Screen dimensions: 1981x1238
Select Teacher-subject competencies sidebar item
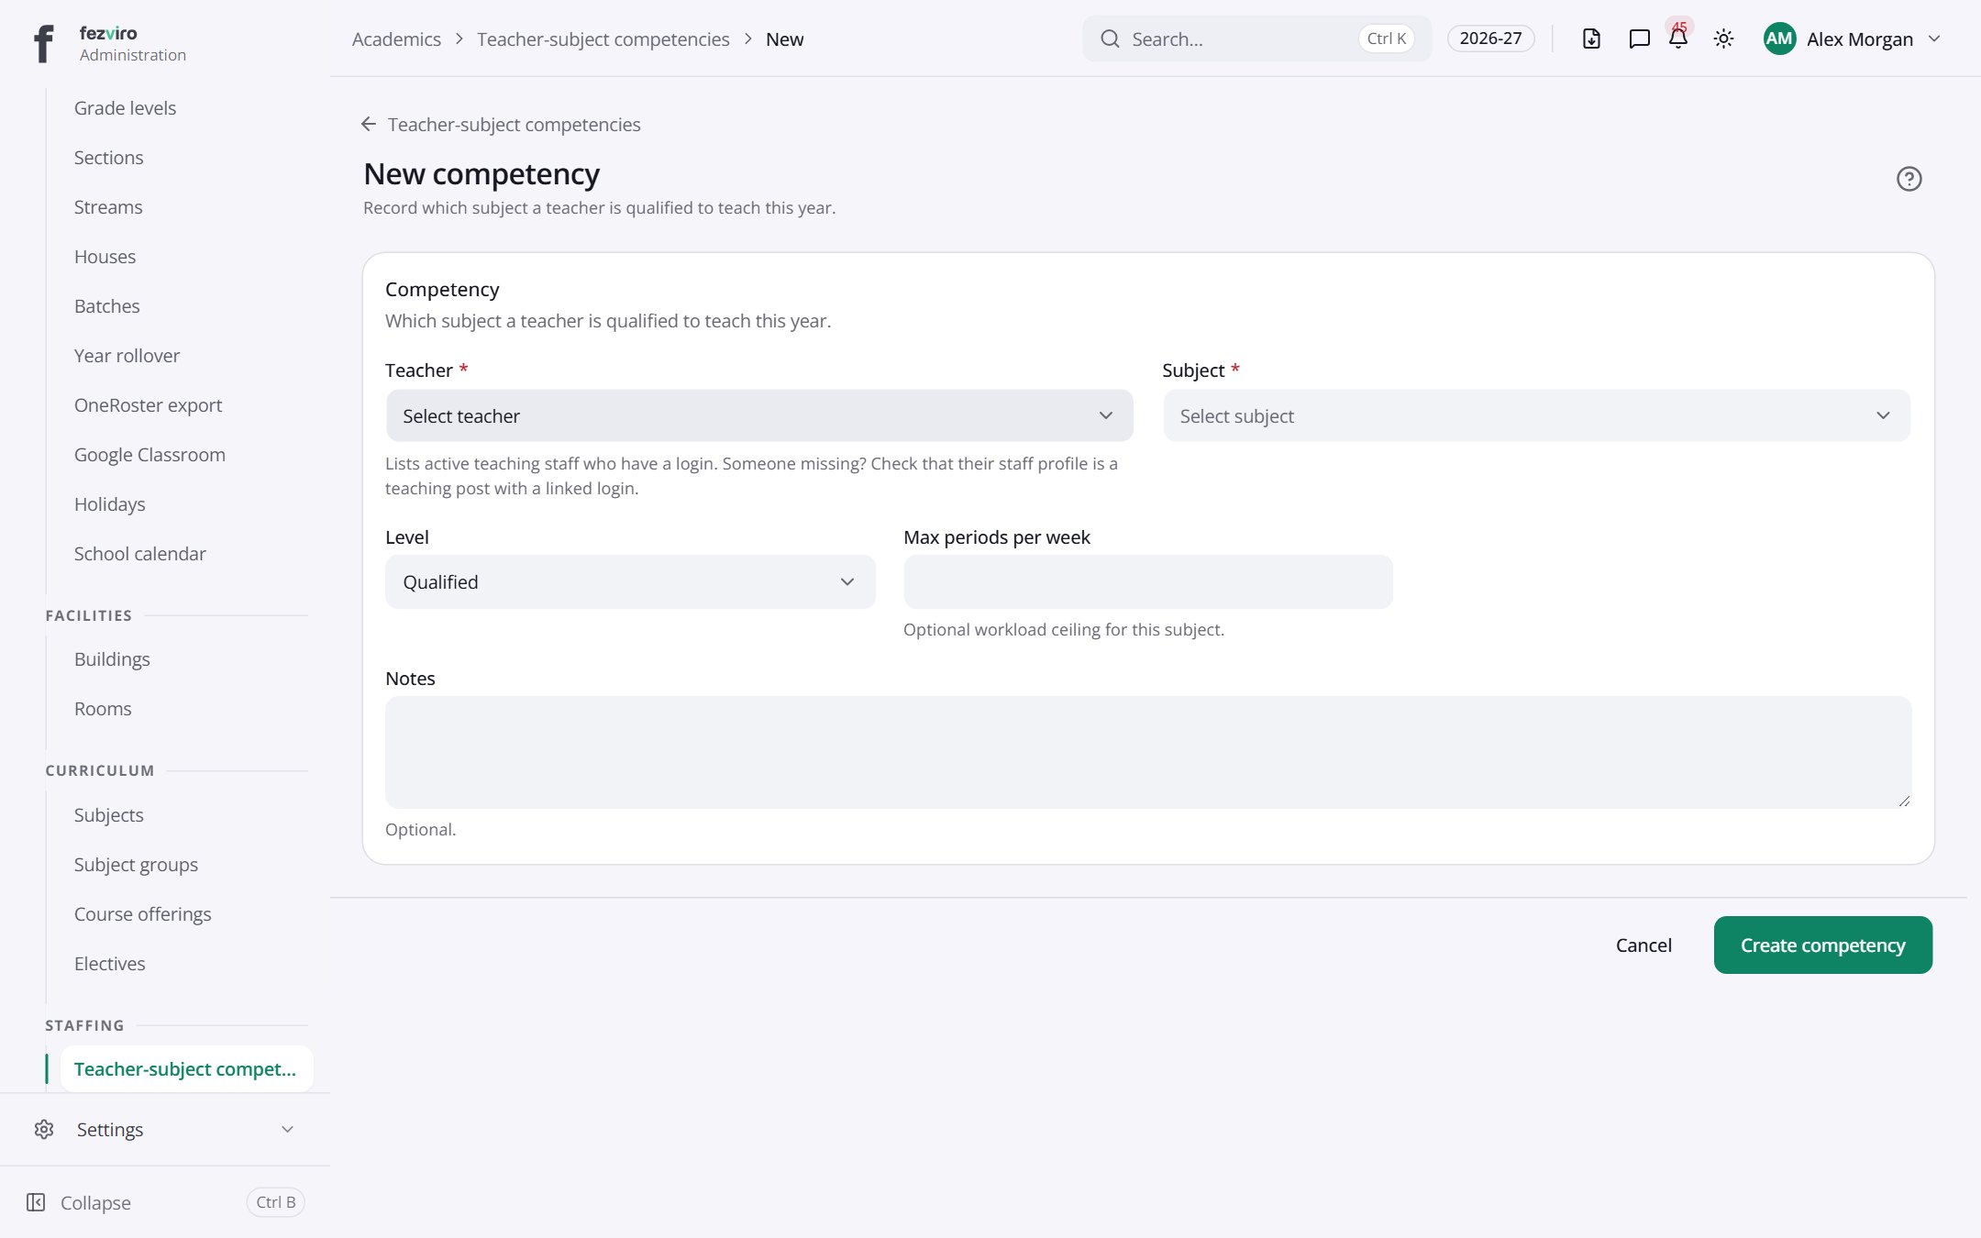pyautogui.click(x=186, y=1069)
